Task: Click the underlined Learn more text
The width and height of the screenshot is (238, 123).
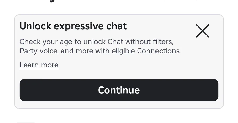Action: 39,65
